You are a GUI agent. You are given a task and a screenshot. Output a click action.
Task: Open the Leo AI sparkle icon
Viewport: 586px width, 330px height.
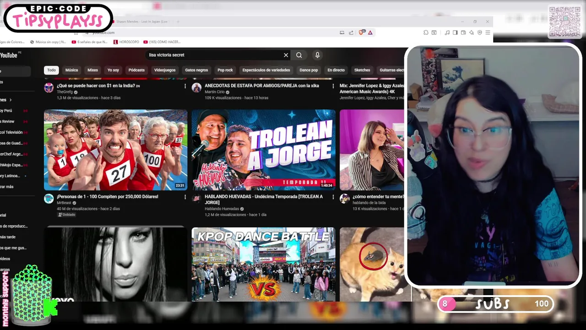pyautogui.click(x=472, y=33)
